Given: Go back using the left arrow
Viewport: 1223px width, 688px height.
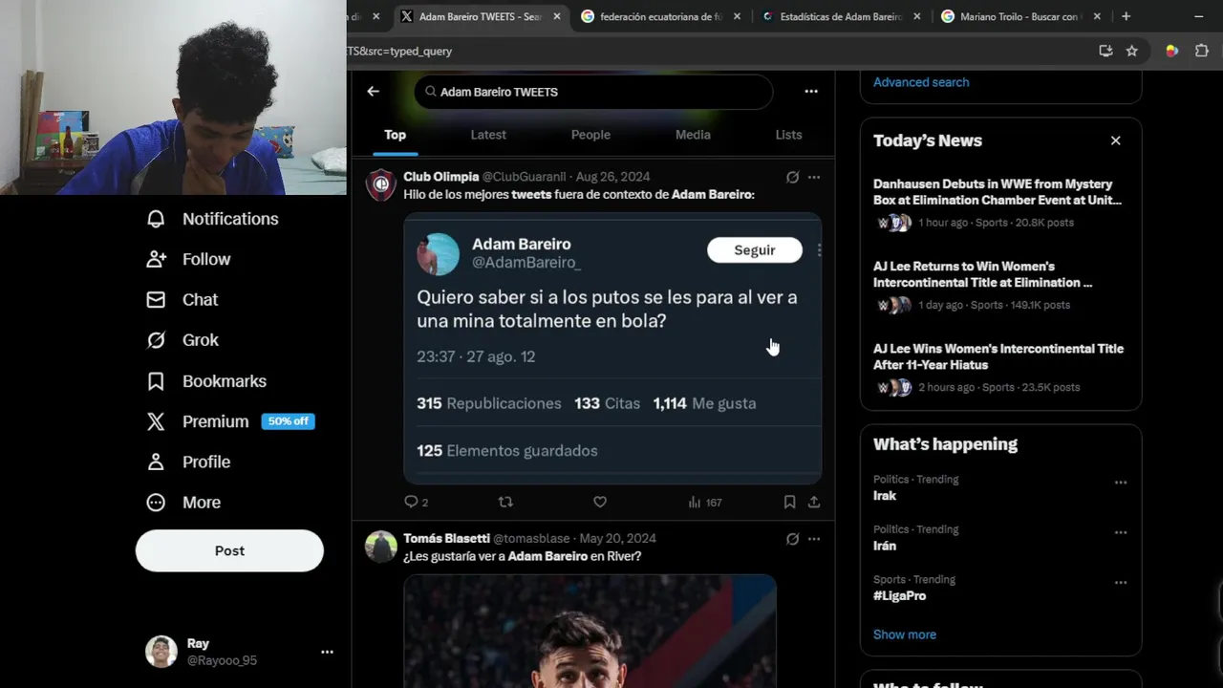Looking at the screenshot, I should pyautogui.click(x=373, y=92).
